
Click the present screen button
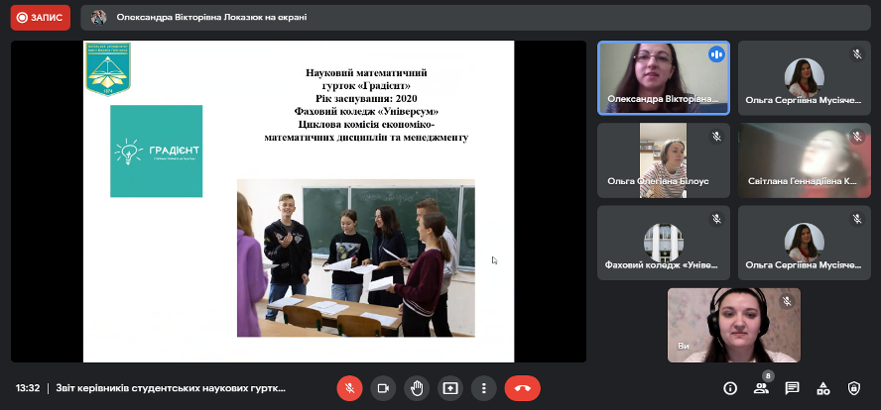pos(450,388)
